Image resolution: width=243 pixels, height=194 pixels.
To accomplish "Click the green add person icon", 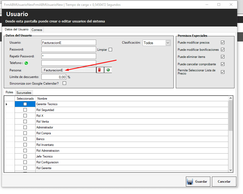I will pos(108,70).
